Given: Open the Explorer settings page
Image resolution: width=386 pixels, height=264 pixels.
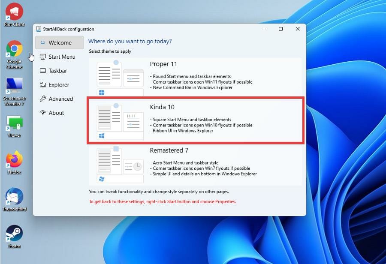Looking at the screenshot, I should pyautogui.click(x=59, y=84).
